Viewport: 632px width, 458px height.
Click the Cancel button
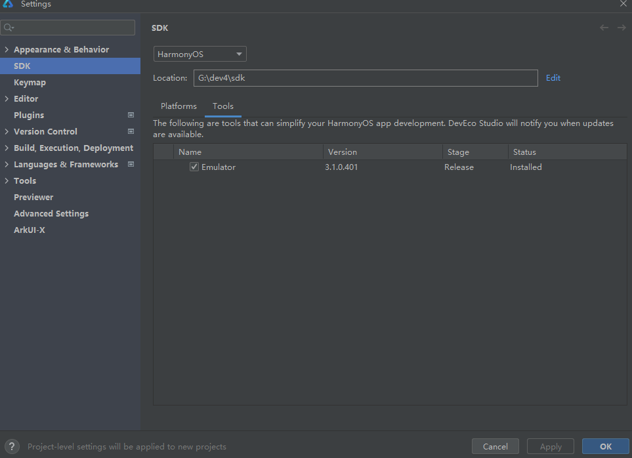pos(495,446)
